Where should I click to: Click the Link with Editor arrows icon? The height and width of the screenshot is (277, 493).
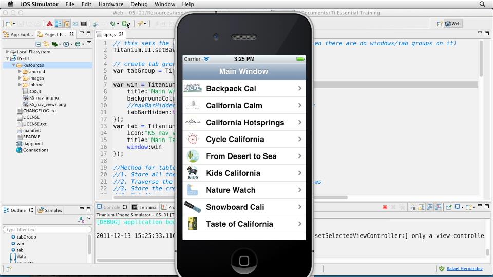46,44
